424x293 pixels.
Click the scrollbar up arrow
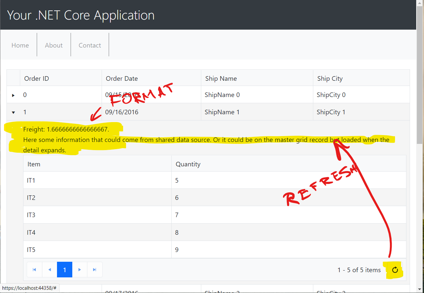pos(420,3)
